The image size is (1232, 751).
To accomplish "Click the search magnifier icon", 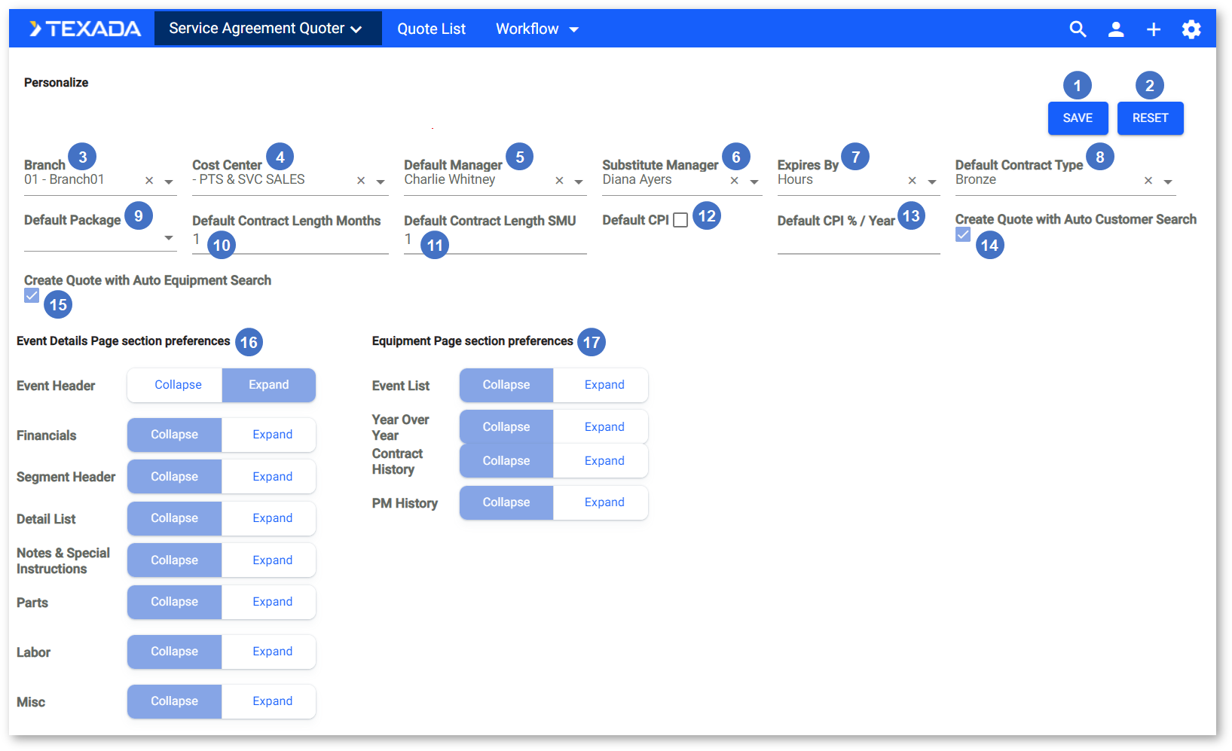I will [1078, 29].
